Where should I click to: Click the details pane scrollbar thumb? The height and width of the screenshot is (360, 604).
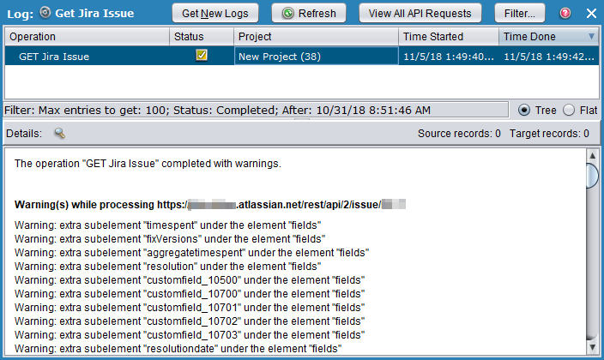tap(592, 176)
